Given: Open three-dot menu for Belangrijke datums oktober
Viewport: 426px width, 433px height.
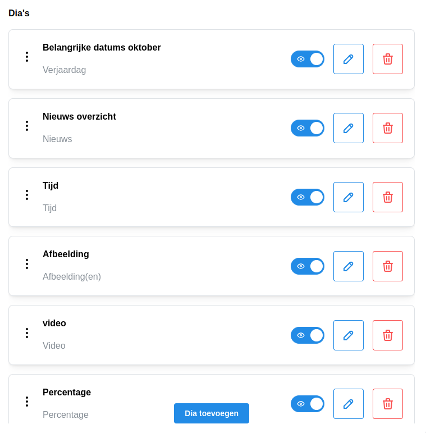Looking at the screenshot, I should click(x=26, y=57).
